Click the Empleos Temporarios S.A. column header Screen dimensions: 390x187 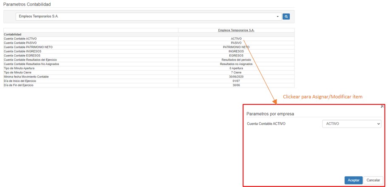click(x=236, y=30)
